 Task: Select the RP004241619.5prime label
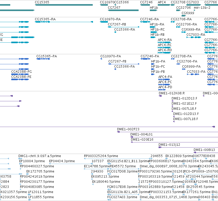[37, 177]
